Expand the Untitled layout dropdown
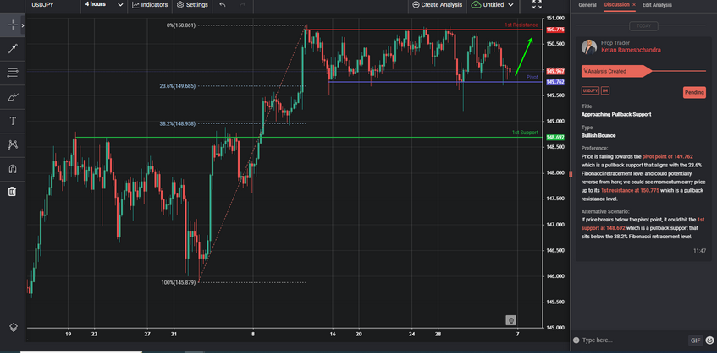717x354 pixels. [499, 5]
